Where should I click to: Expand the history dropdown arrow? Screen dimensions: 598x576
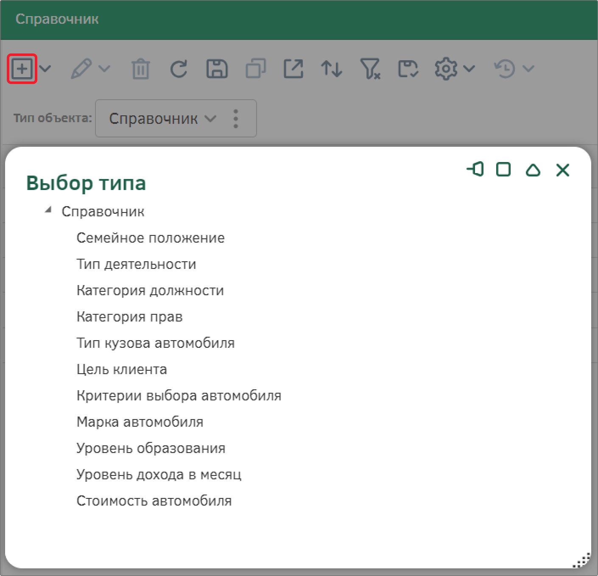tap(528, 69)
